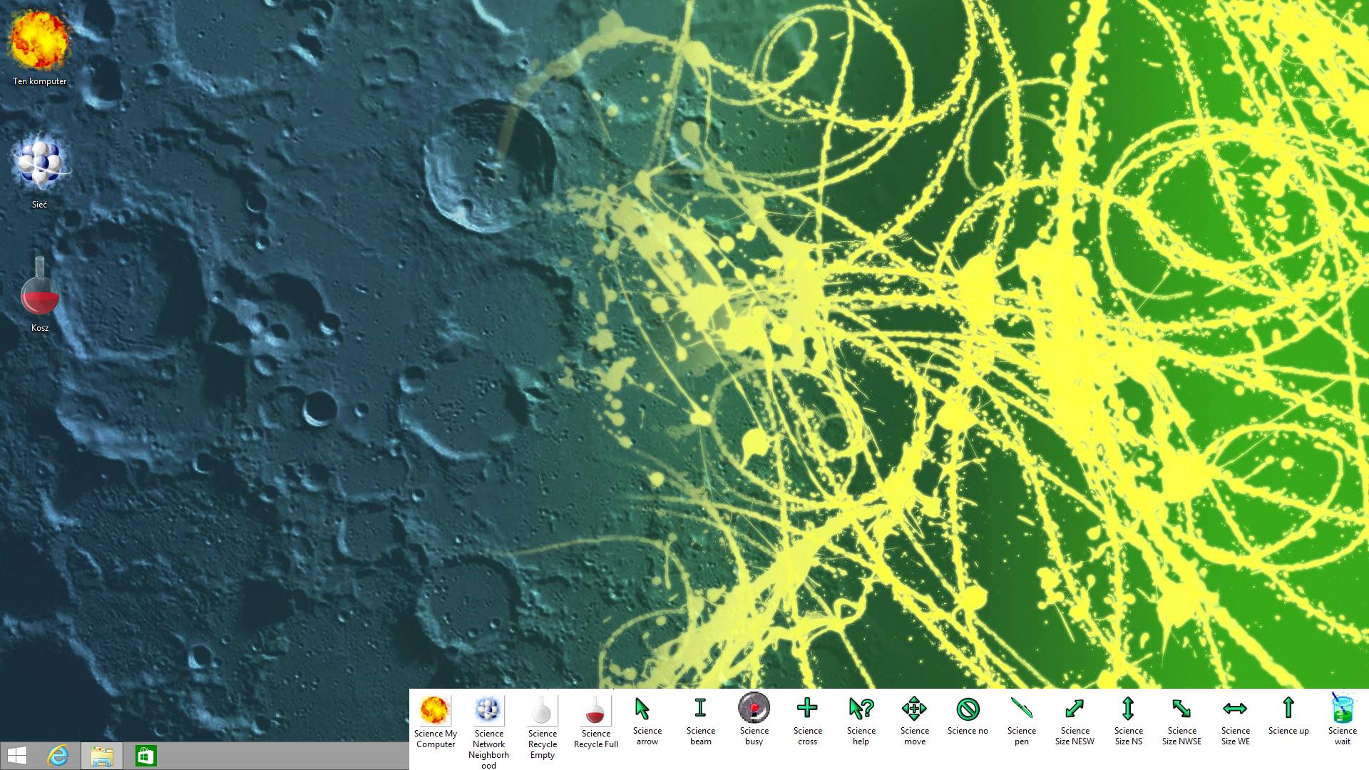Click the Science Recycle Full flask icon
Image resolution: width=1369 pixels, height=770 pixels.
[595, 710]
